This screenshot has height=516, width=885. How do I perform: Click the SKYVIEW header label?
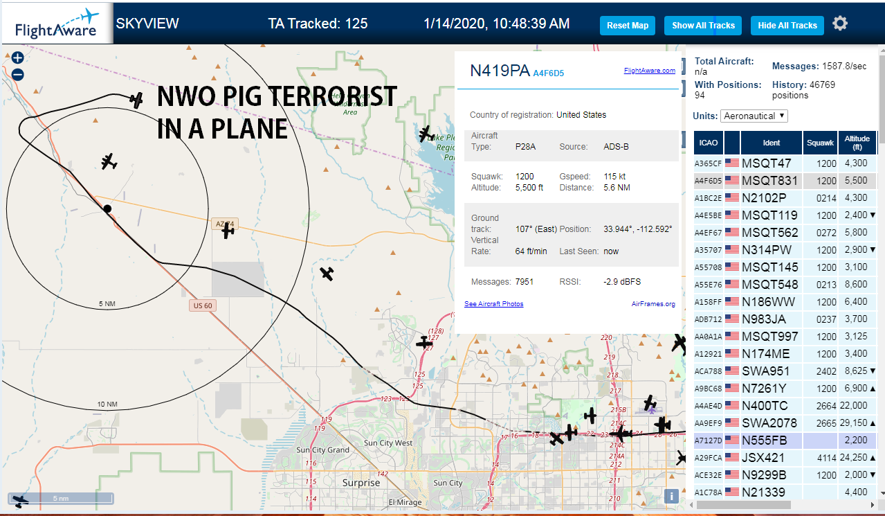click(147, 24)
